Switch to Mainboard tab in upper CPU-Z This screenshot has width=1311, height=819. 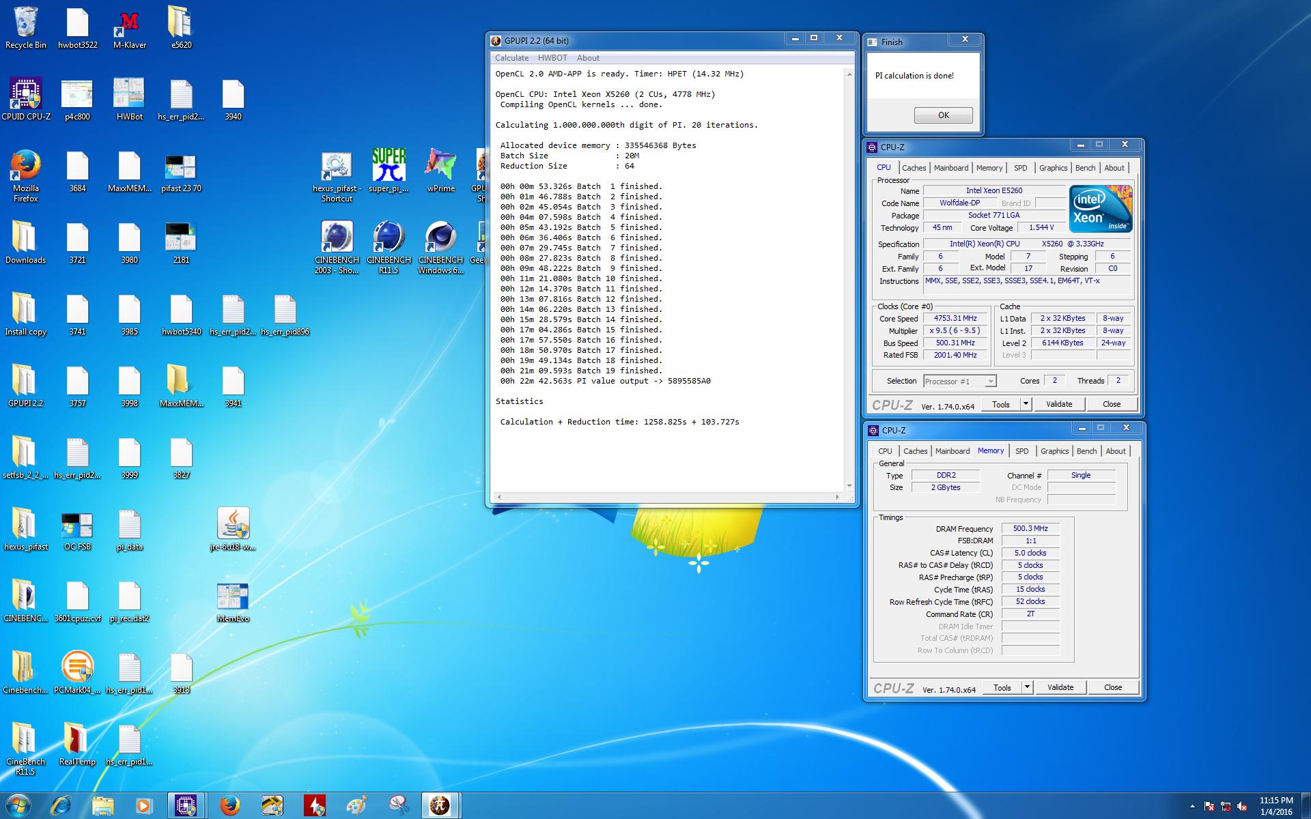click(x=951, y=168)
